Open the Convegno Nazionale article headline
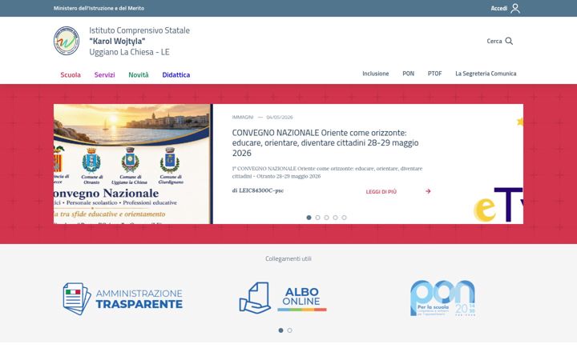Screen dimensions: 577x360 click(x=325, y=143)
